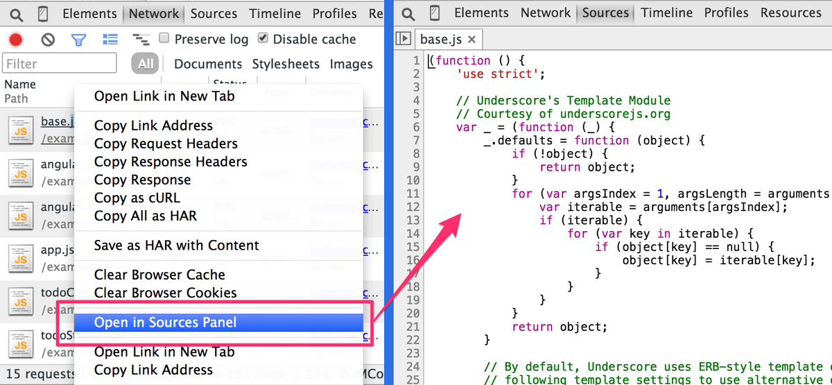Select Sources tab in the right window
This screenshot has height=385, width=832.
click(606, 12)
